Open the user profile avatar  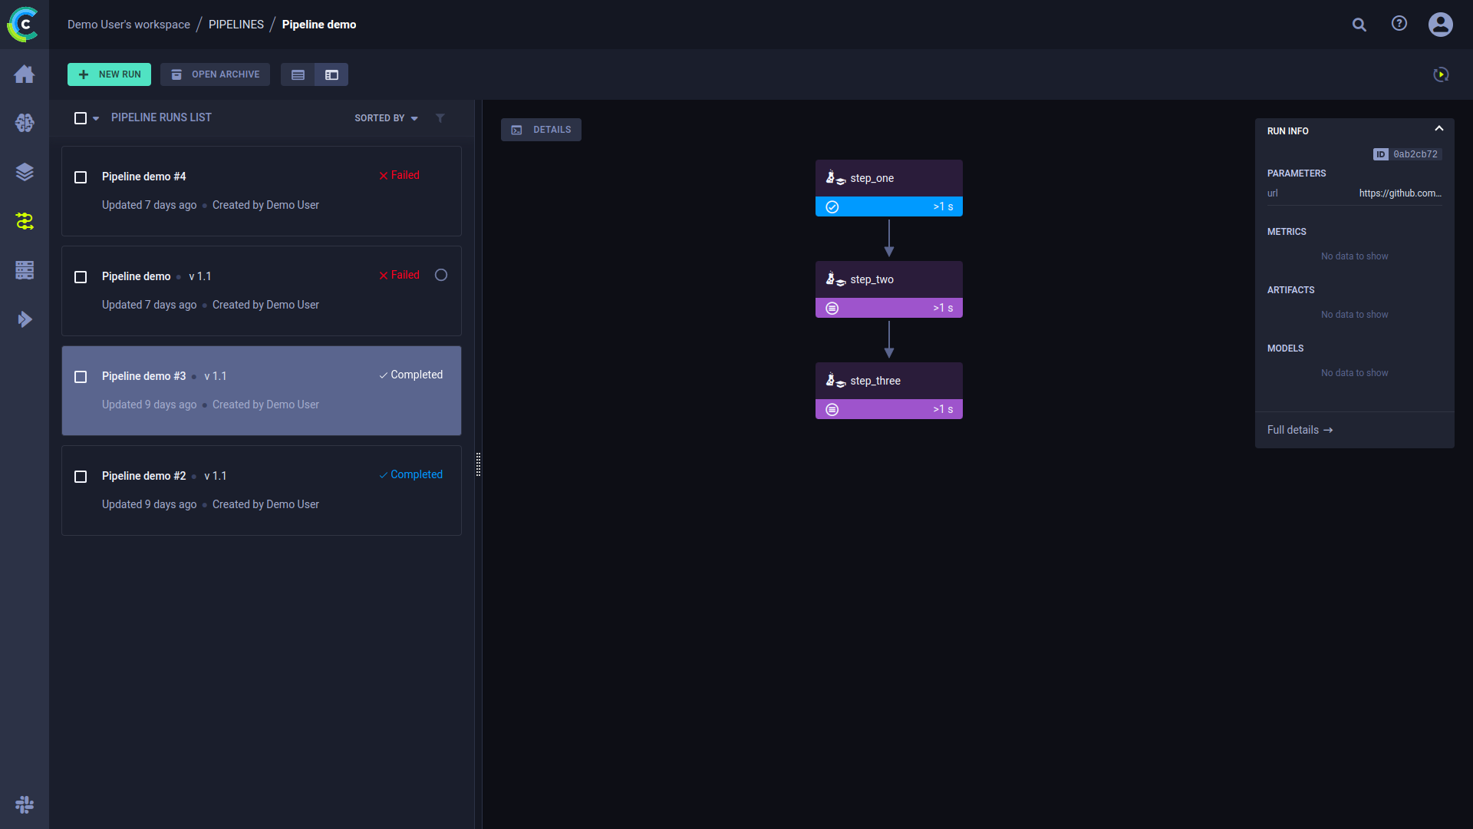[1440, 25]
